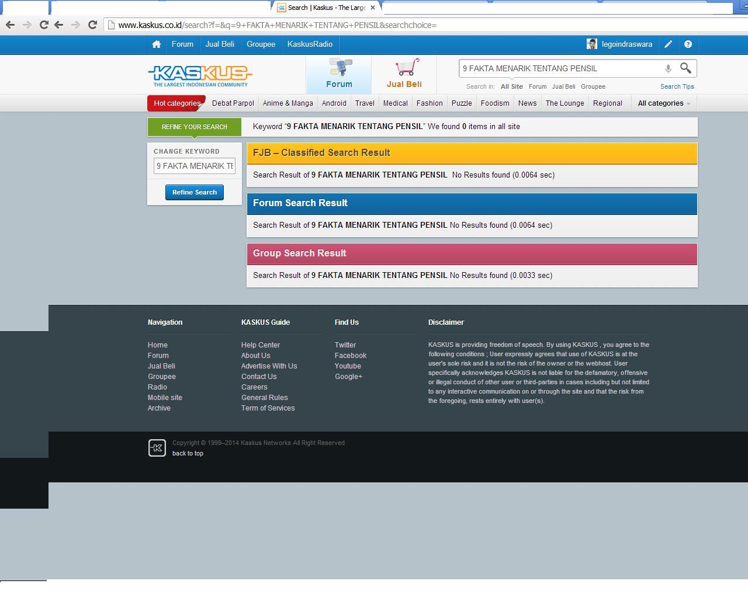Click the KASKUS logo

200,75
